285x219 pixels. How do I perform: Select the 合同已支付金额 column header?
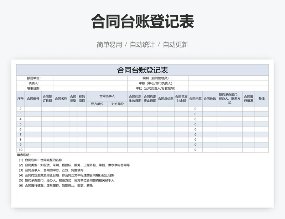(x=181, y=99)
